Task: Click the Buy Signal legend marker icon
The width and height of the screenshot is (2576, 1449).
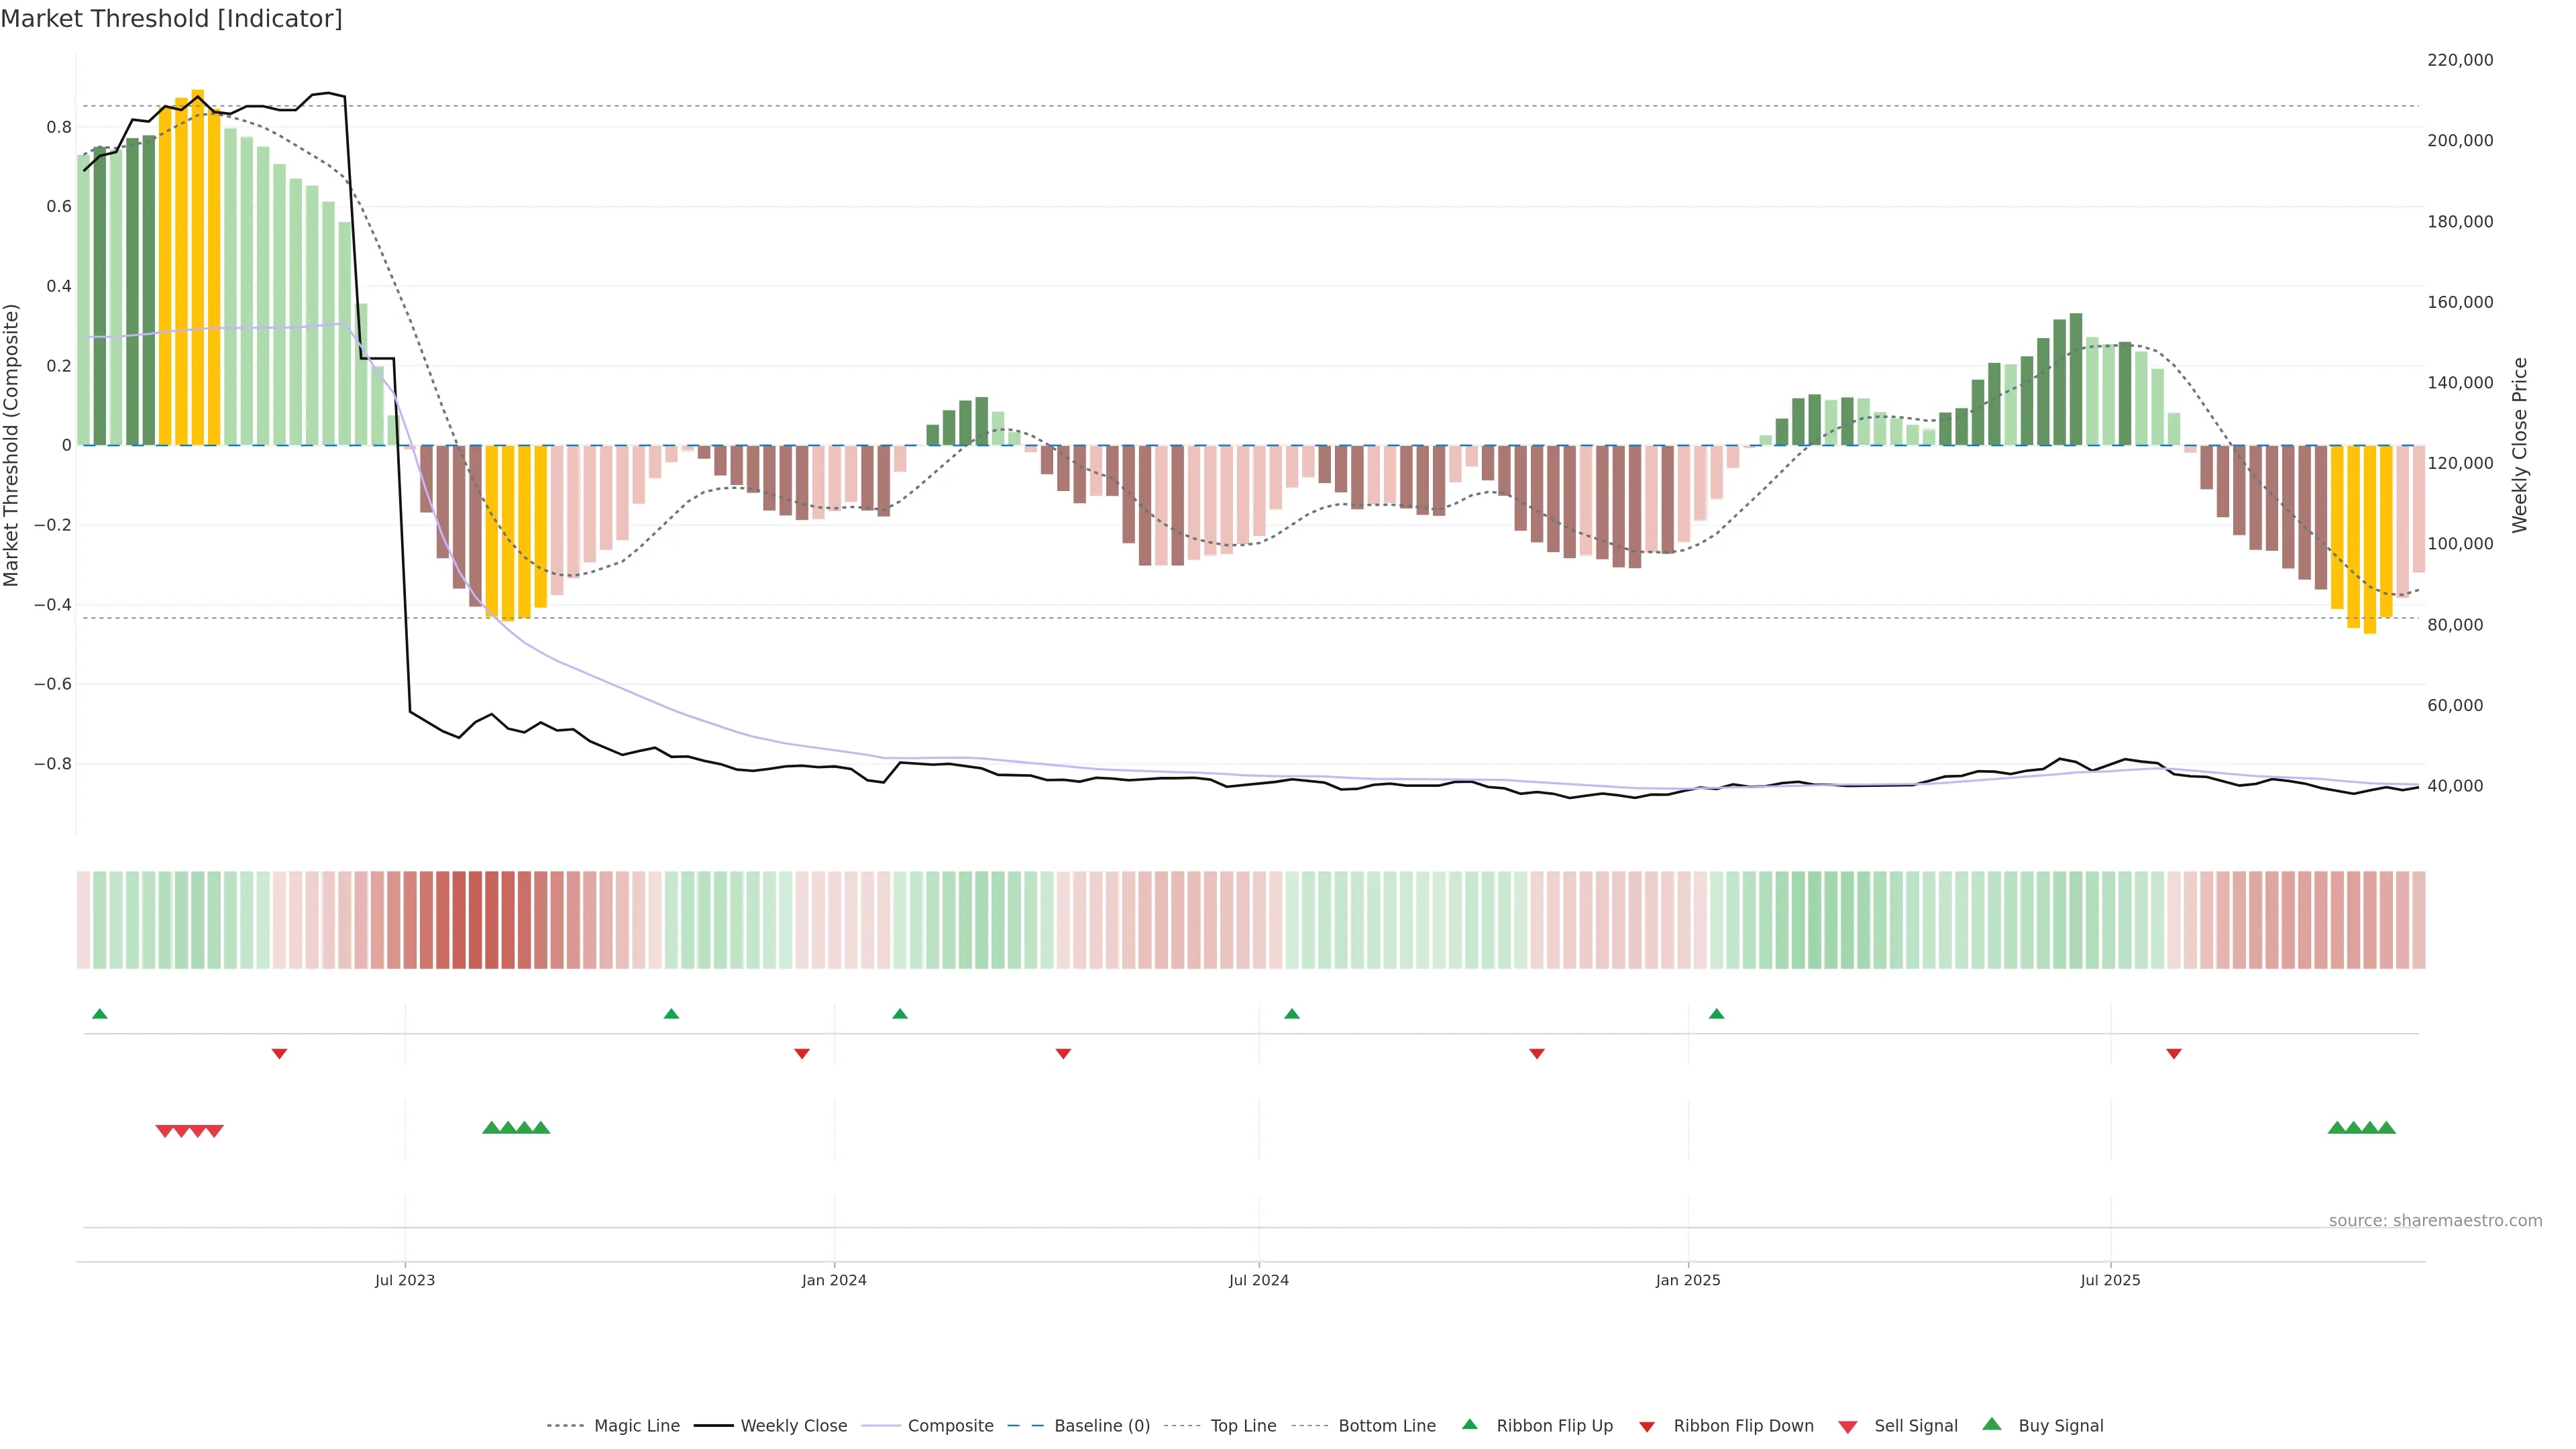Action: pos(1992,1424)
